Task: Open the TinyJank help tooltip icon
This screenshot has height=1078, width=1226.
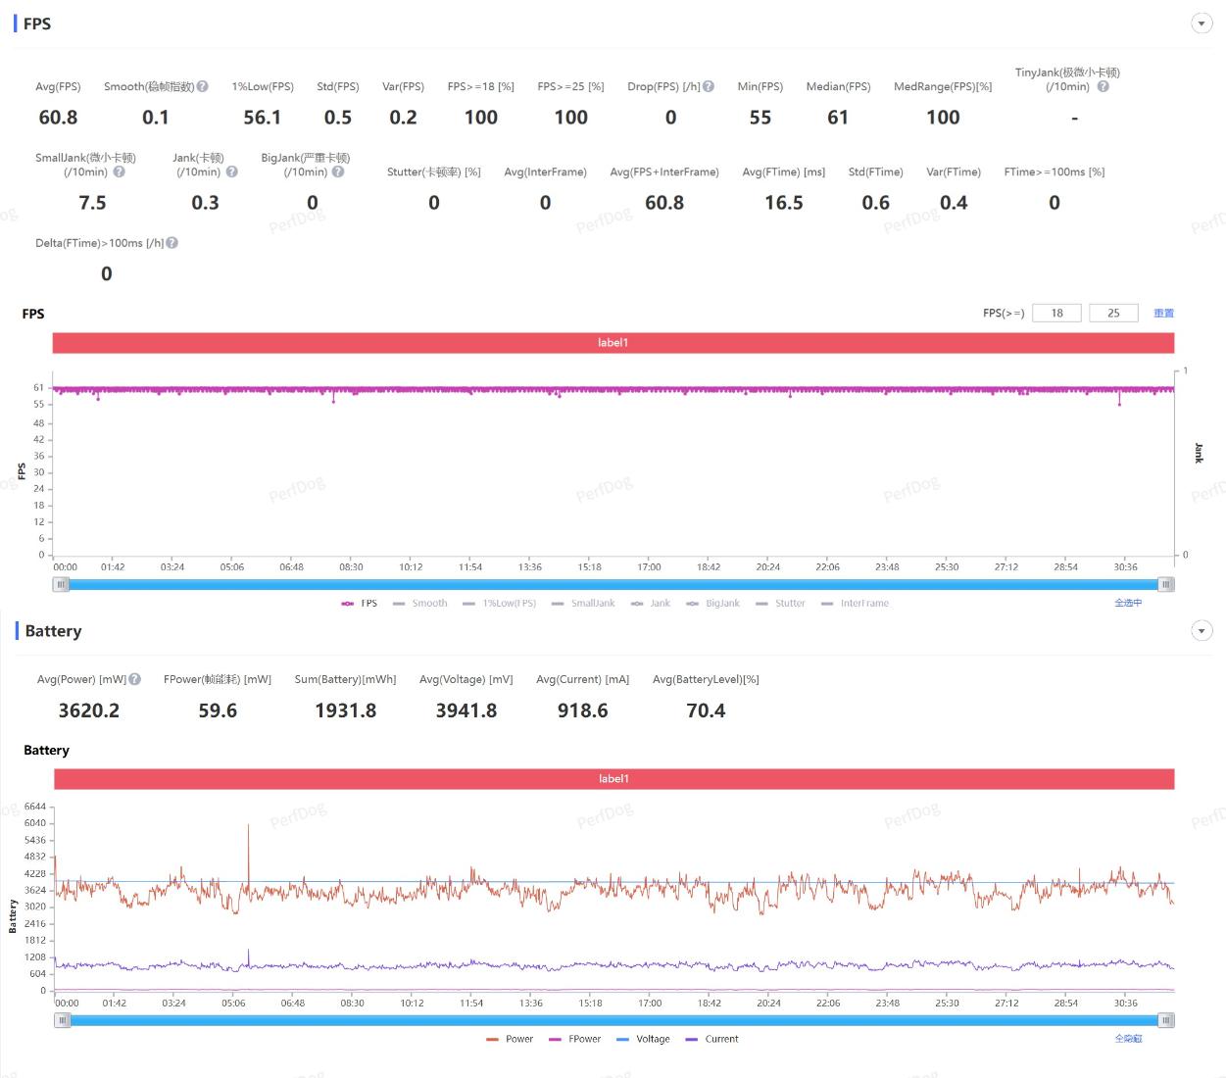Action: point(1103,86)
